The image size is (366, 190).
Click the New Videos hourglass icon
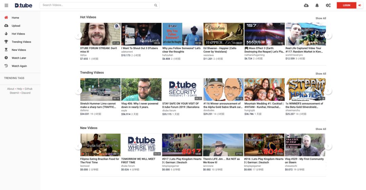(6, 50)
